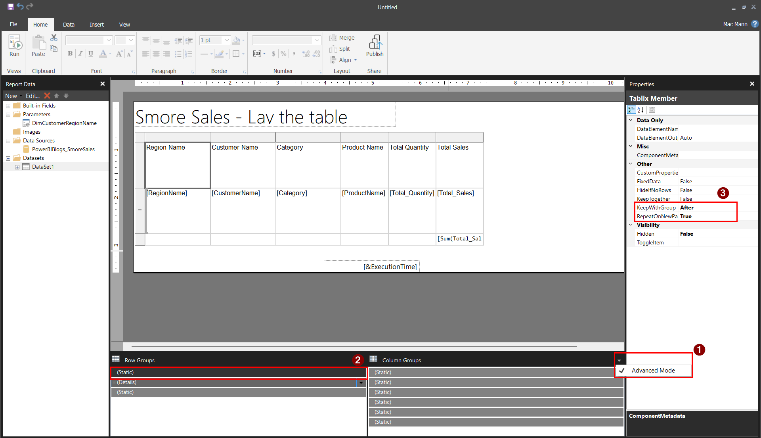Image resolution: width=761 pixels, height=438 pixels.
Task: Click the alphabetical sort properties icon
Action: pos(641,110)
